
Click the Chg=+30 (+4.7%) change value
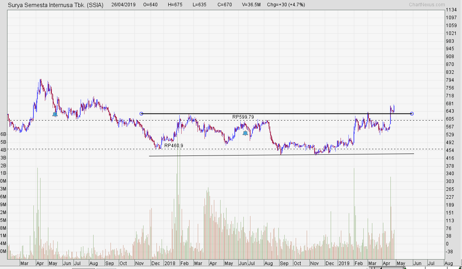(x=286, y=5)
